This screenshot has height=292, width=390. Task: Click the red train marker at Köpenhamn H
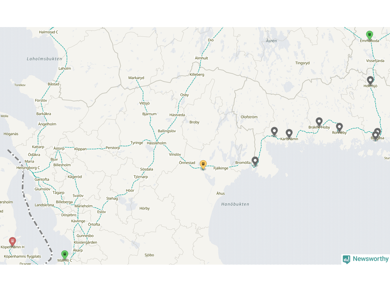[12, 242]
